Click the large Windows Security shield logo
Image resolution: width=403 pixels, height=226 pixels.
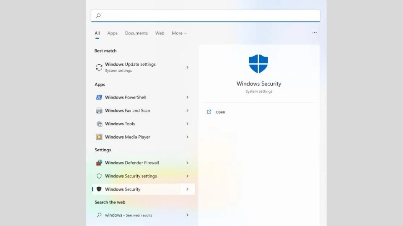[259, 63]
